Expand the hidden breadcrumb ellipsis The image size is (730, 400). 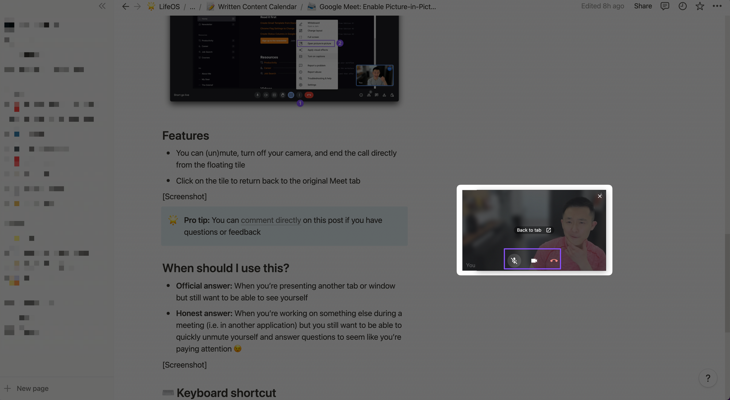(x=192, y=7)
